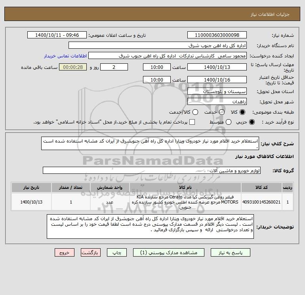Select the جزیی purchase type radio
The height and width of the screenshot is (295, 305).
252,122
